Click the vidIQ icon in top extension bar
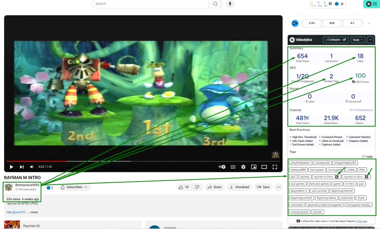The width and height of the screenshot is (380, 229). tap(337, 4)
